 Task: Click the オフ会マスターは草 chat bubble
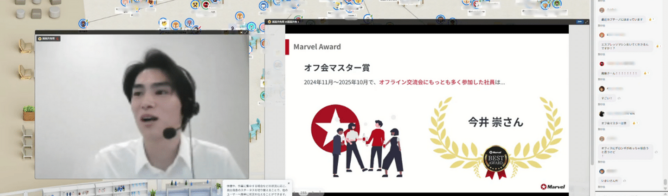(613, 123)
